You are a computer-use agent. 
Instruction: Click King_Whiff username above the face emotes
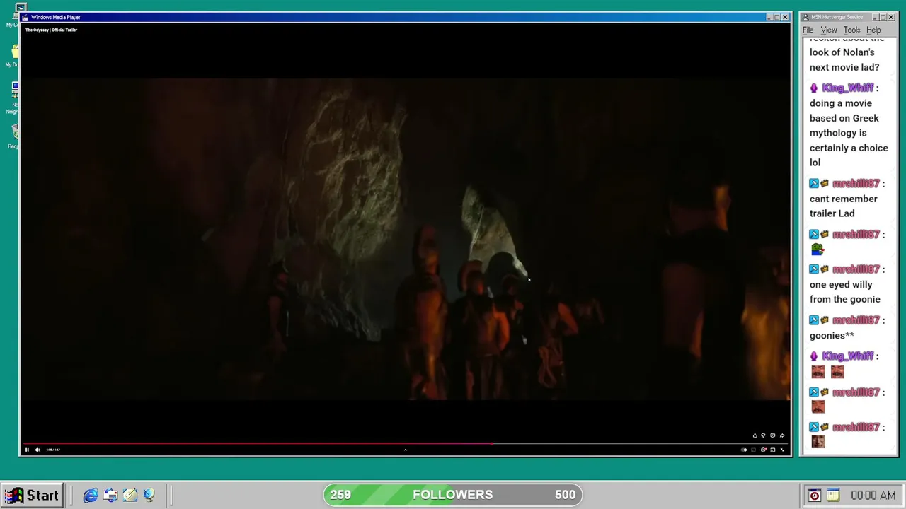pyautogui.click(x=847, y=356)
